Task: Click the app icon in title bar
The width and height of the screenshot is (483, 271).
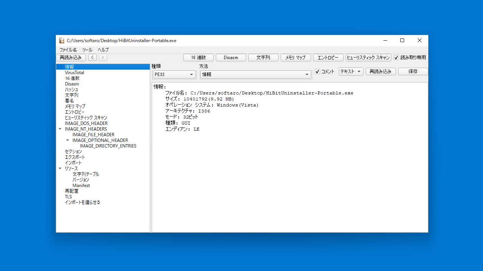Action: point(62,40)
